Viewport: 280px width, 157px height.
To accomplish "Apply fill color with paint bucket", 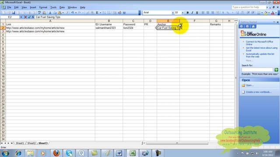I will click(x=266, y=13).
